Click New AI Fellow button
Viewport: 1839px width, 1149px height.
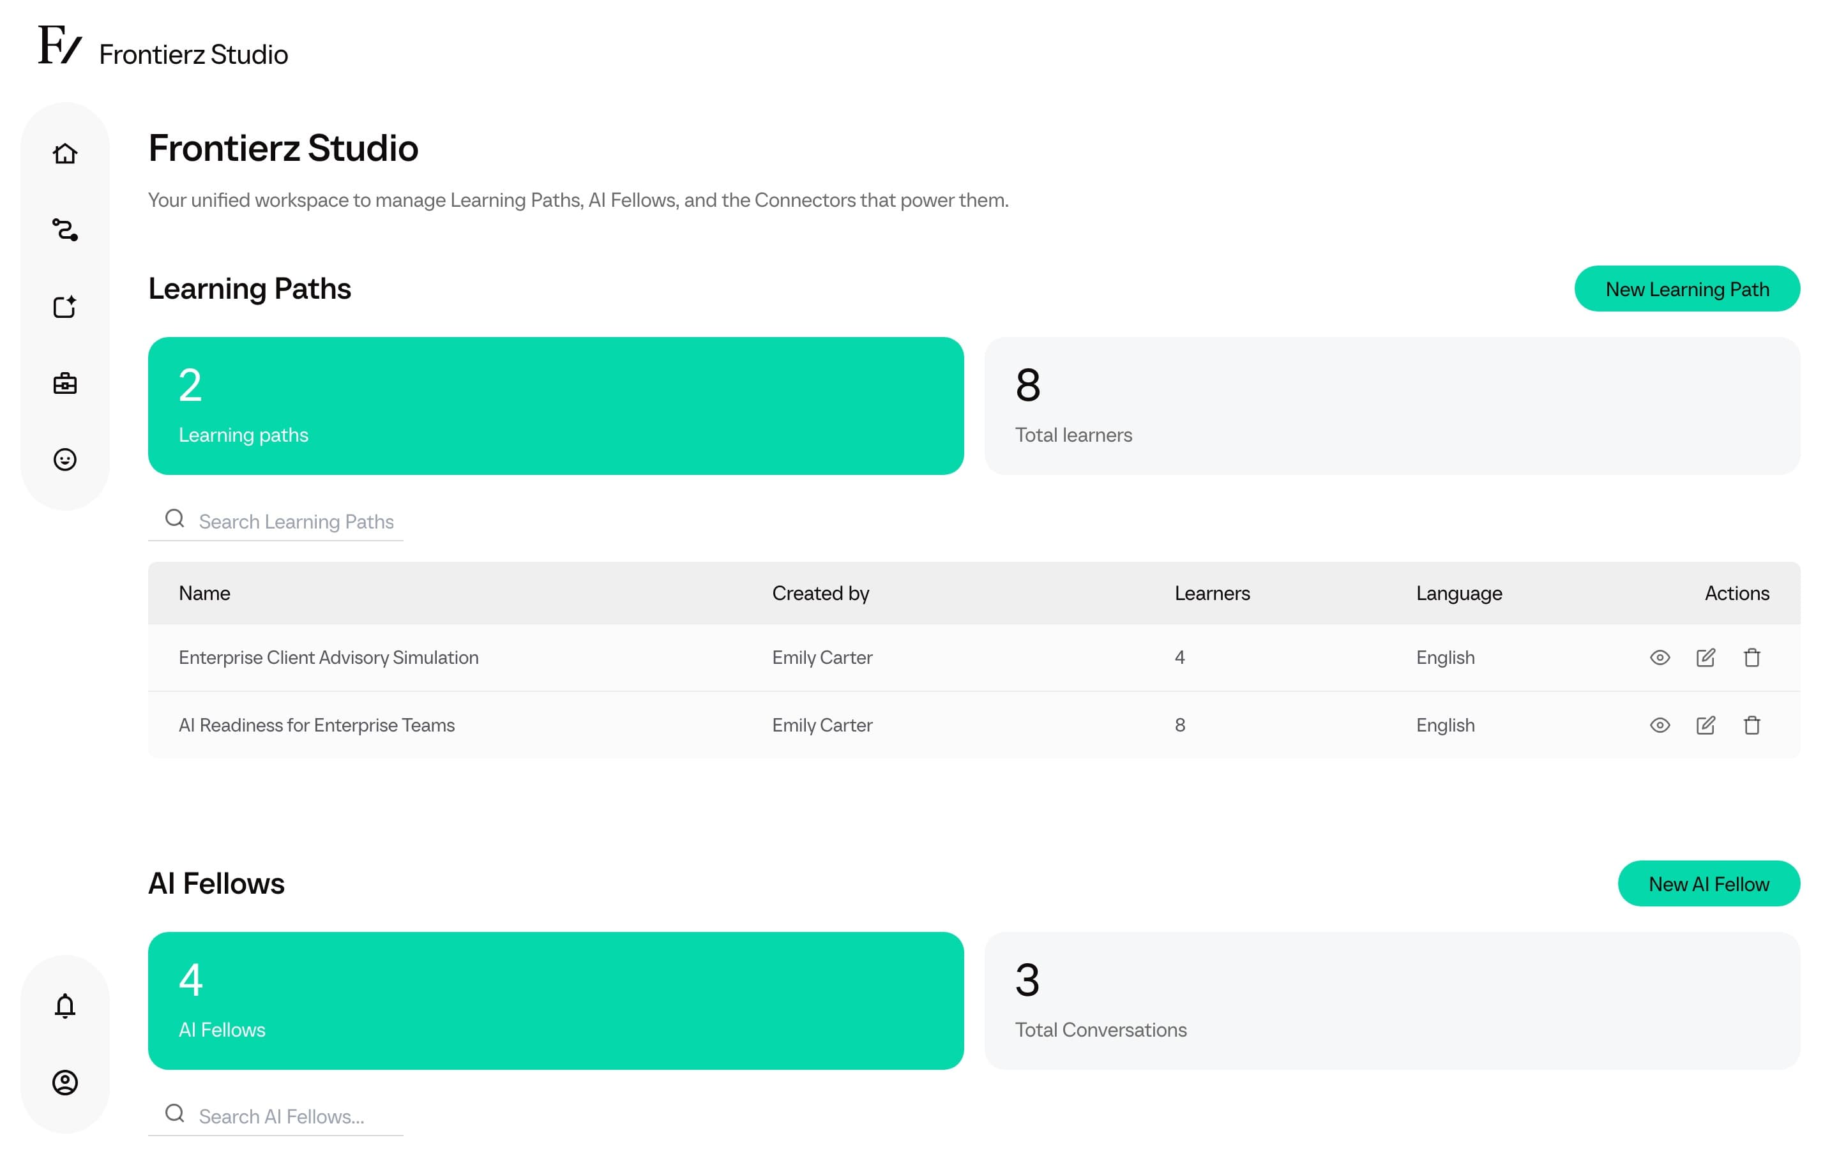pyautogui.click(x=1708, y=884)
